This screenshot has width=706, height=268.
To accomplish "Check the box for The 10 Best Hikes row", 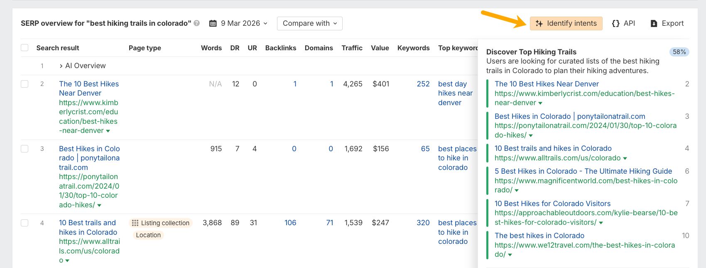I will (x=25, y=84).
